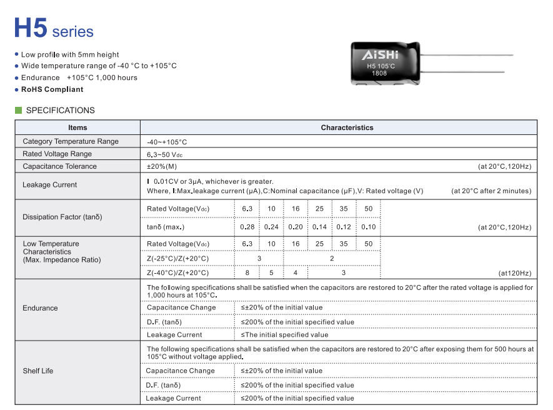This screenshot has width=553, height=410.
Task: Select the RoHS Compliant bullet text
Action: pos(52,89)
